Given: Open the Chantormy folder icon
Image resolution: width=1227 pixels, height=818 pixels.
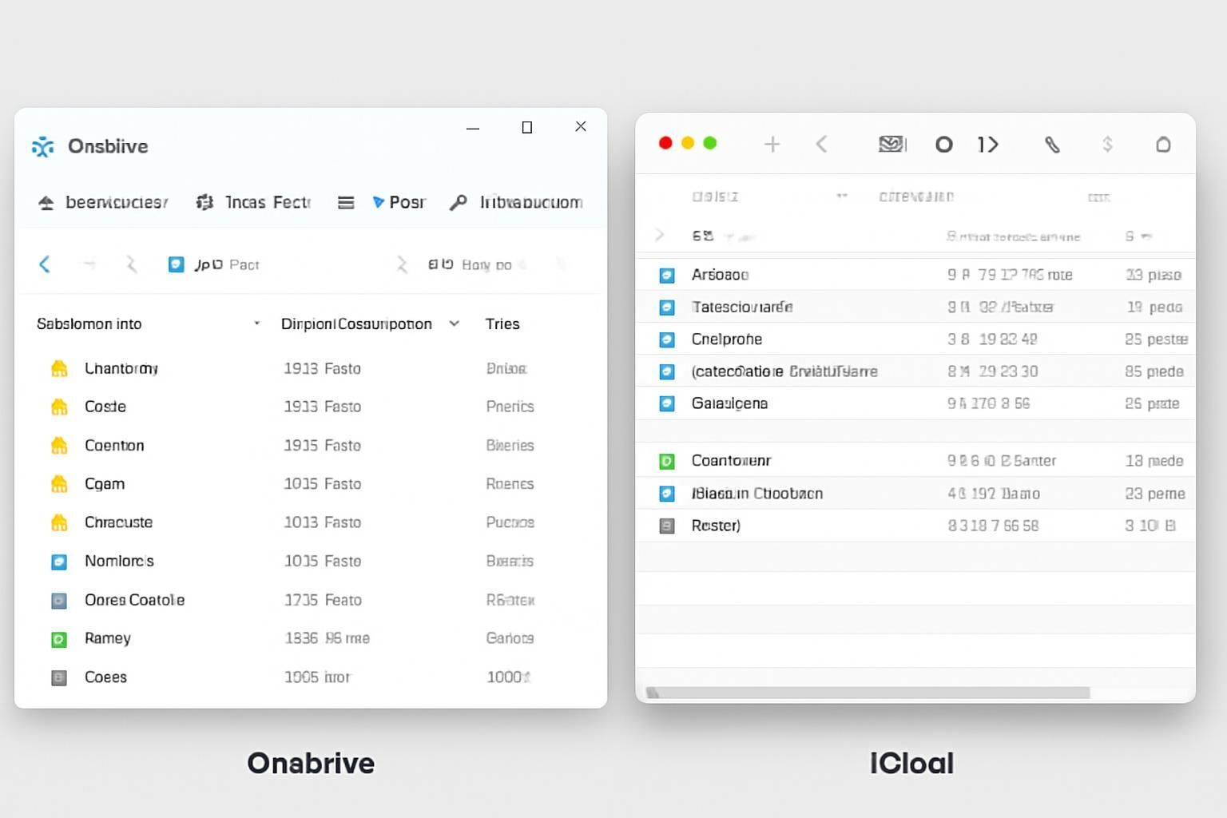Looking at the screenshot, I should point(59,368).
